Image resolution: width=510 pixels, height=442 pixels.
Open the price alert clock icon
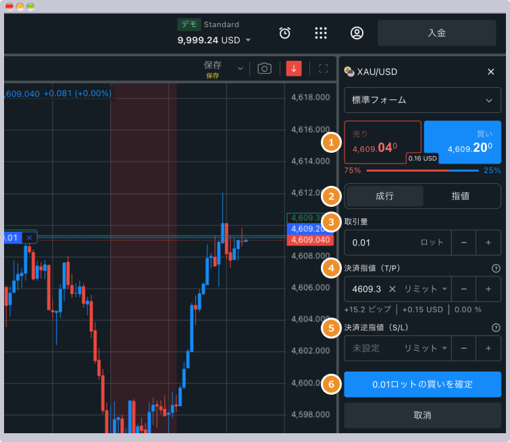coord(285,33)
